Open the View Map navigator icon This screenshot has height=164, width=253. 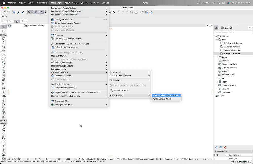click(x=222, y=28)
